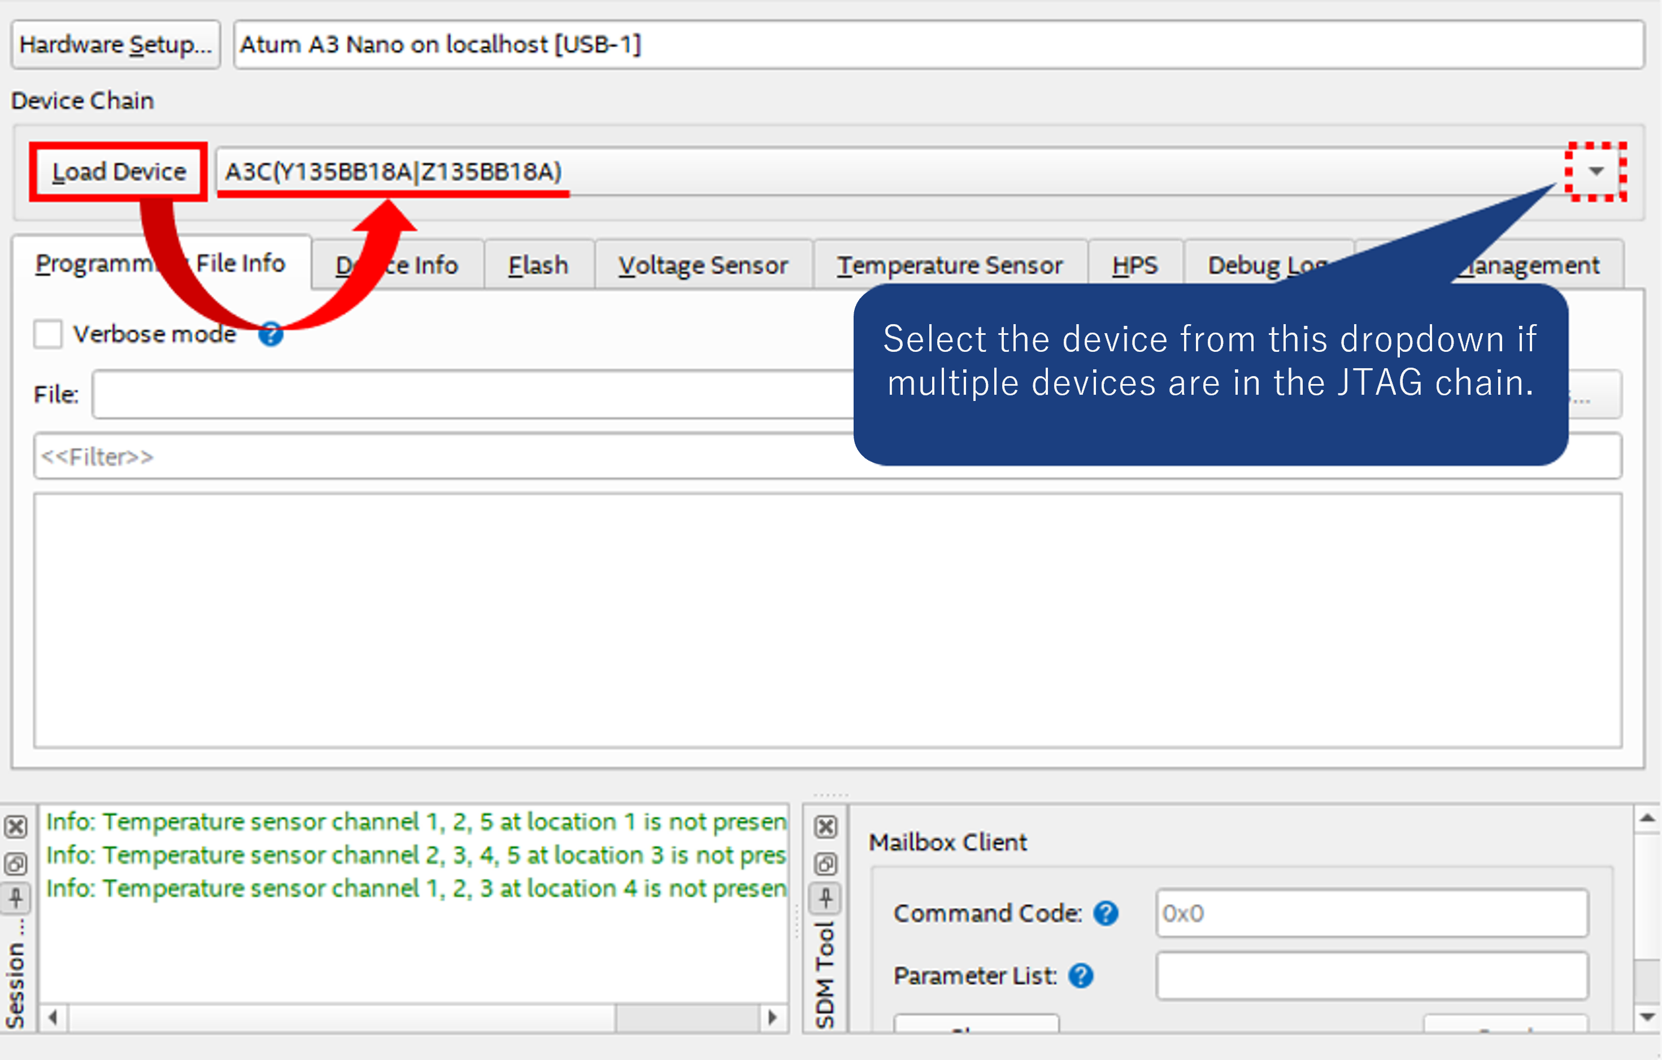Screen dimensions: 1662x1060
Task: Open help for the Parameter List field
Action: (x=1080, y=975)
